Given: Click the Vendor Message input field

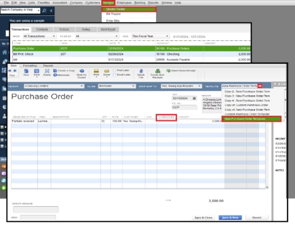Looking at the screenshot, I should coord(36,209).
